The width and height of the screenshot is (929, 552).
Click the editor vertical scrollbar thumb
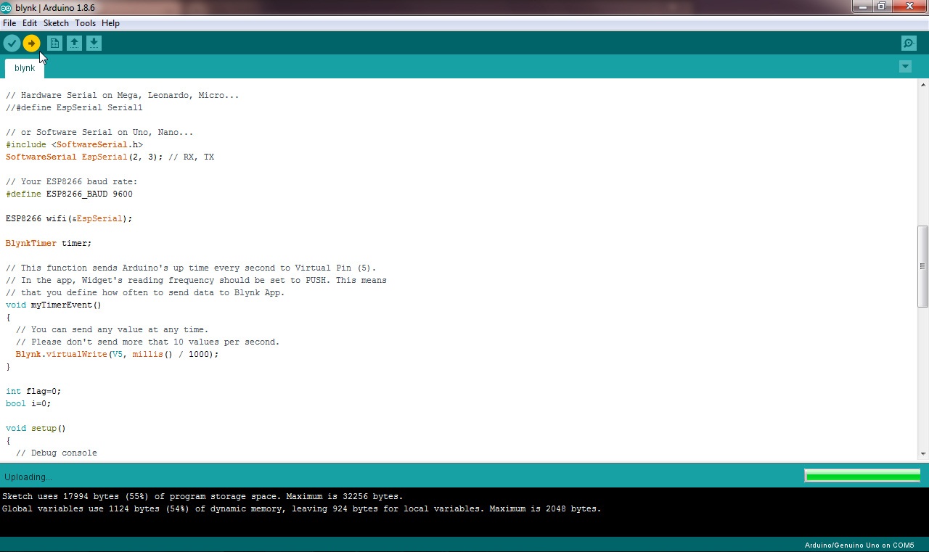tap(922, 266)
